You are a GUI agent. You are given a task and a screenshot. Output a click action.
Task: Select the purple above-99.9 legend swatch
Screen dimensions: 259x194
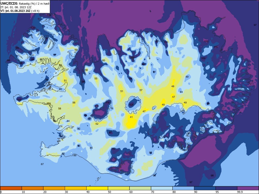(x=248, y=188)
